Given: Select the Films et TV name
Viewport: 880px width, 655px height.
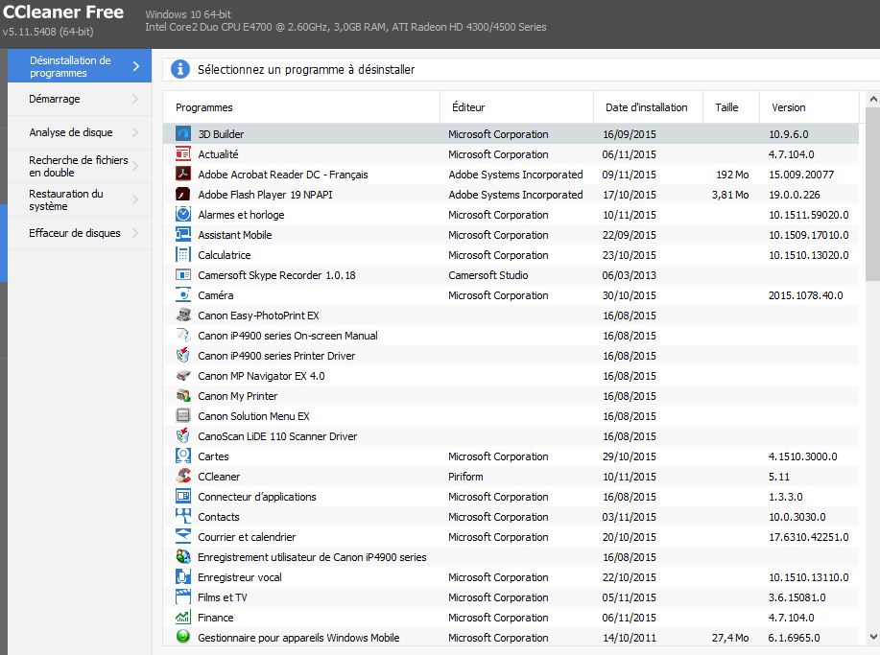Looking at the screenshot, I should tap(223, 597).
